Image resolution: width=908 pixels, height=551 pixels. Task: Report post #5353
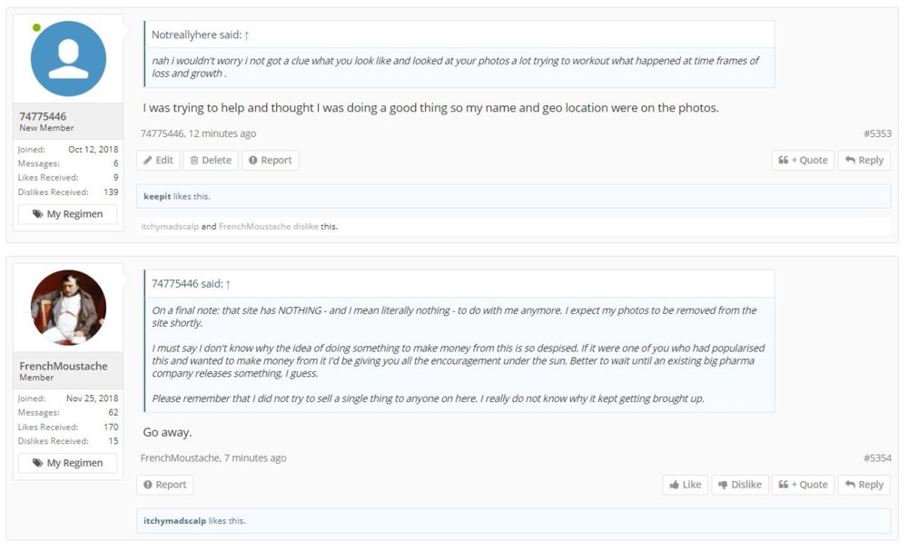coord(270,161)
